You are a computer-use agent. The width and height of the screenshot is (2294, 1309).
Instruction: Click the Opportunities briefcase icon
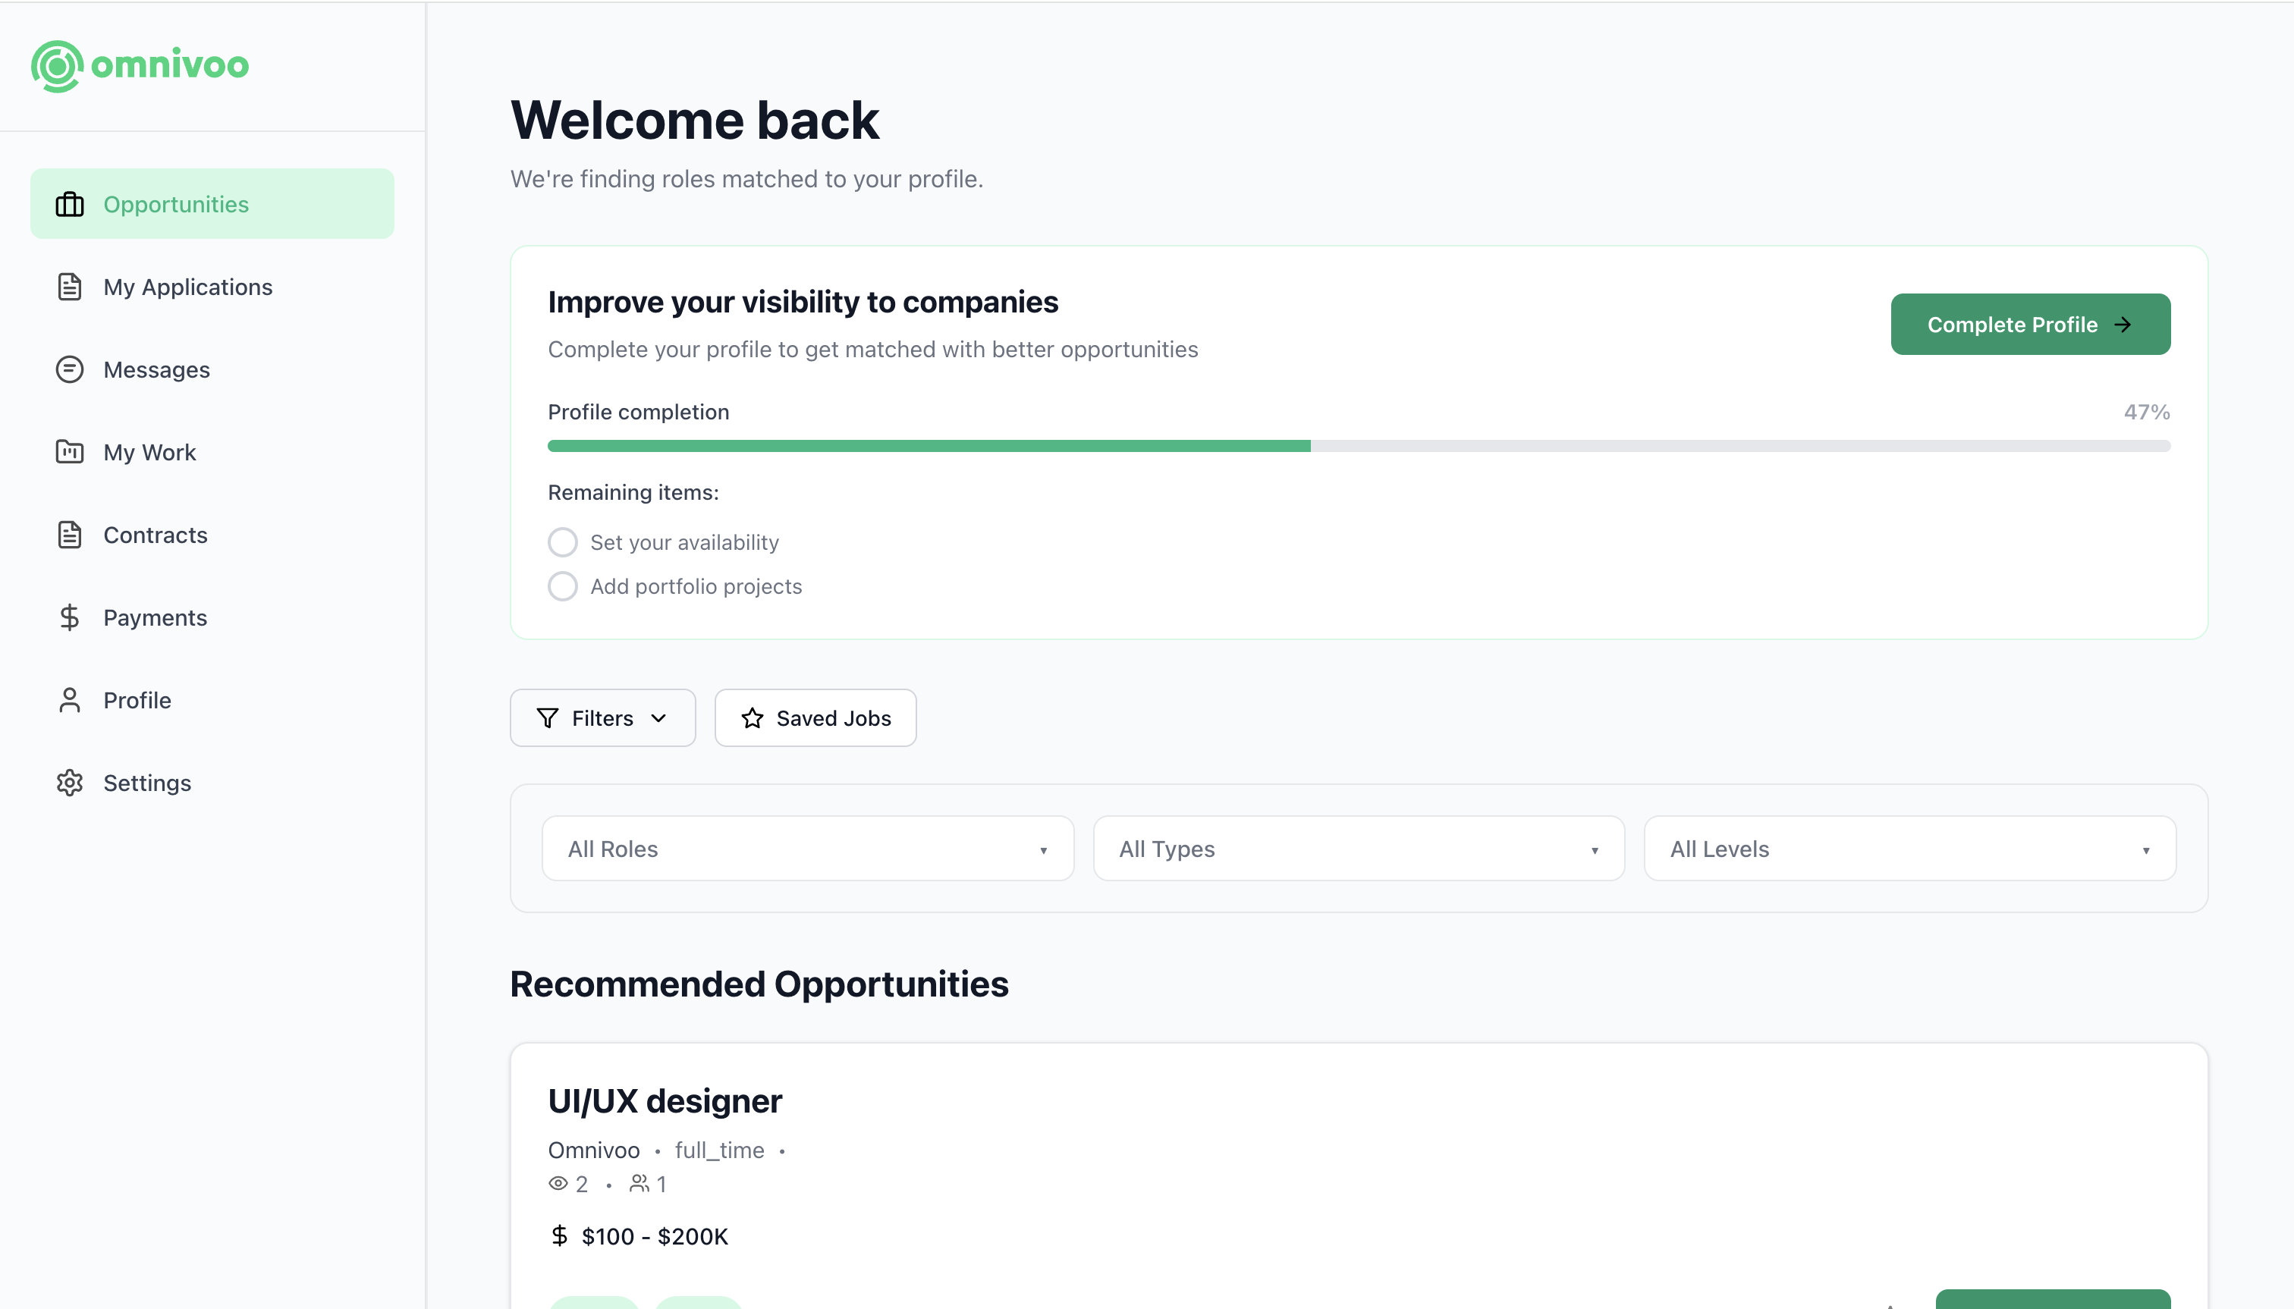(69, 204)
